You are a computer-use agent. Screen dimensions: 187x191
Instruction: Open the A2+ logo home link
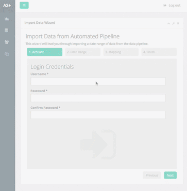pos(7,5)
